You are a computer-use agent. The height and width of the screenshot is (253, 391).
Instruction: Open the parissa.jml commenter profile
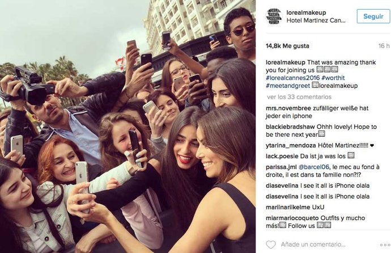[x=281, y=167]
